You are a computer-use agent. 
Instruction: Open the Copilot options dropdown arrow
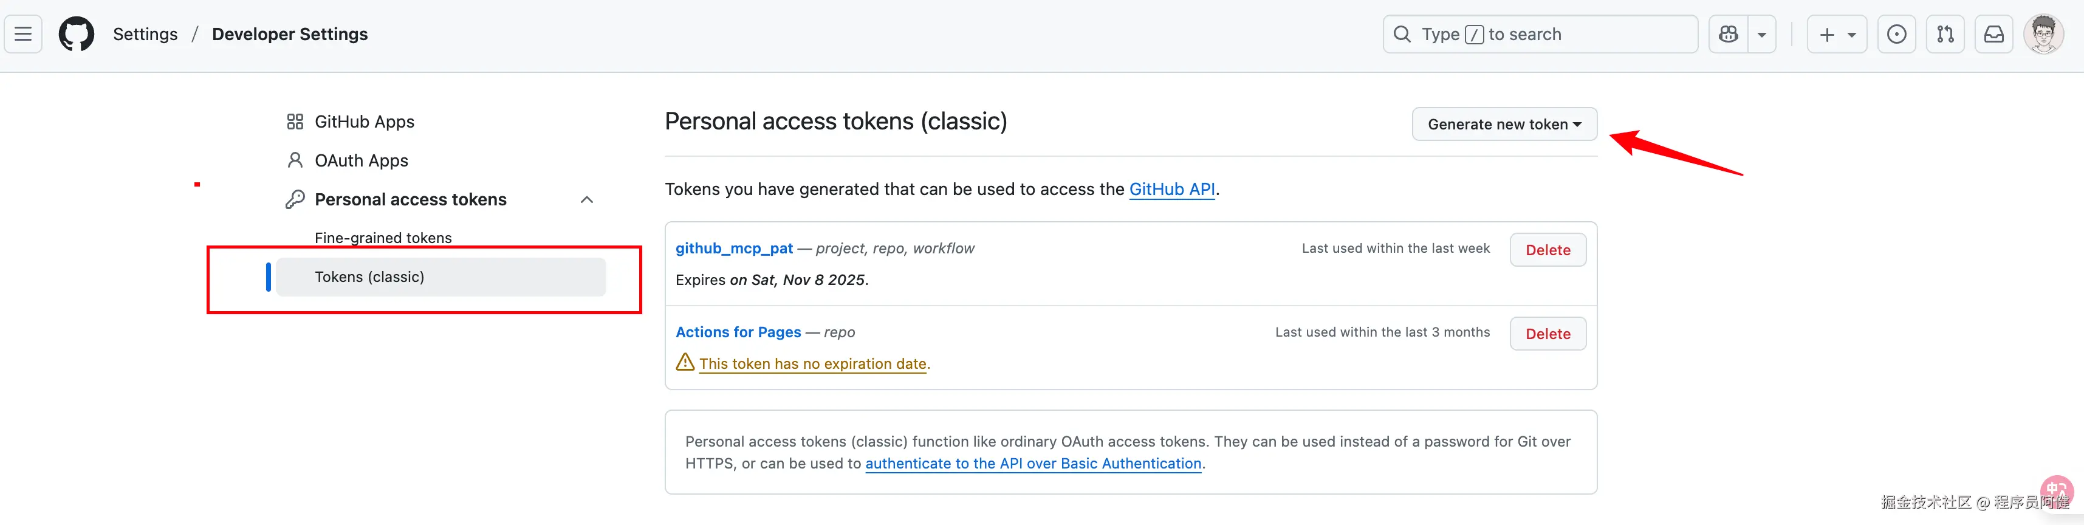[1763, 33]
